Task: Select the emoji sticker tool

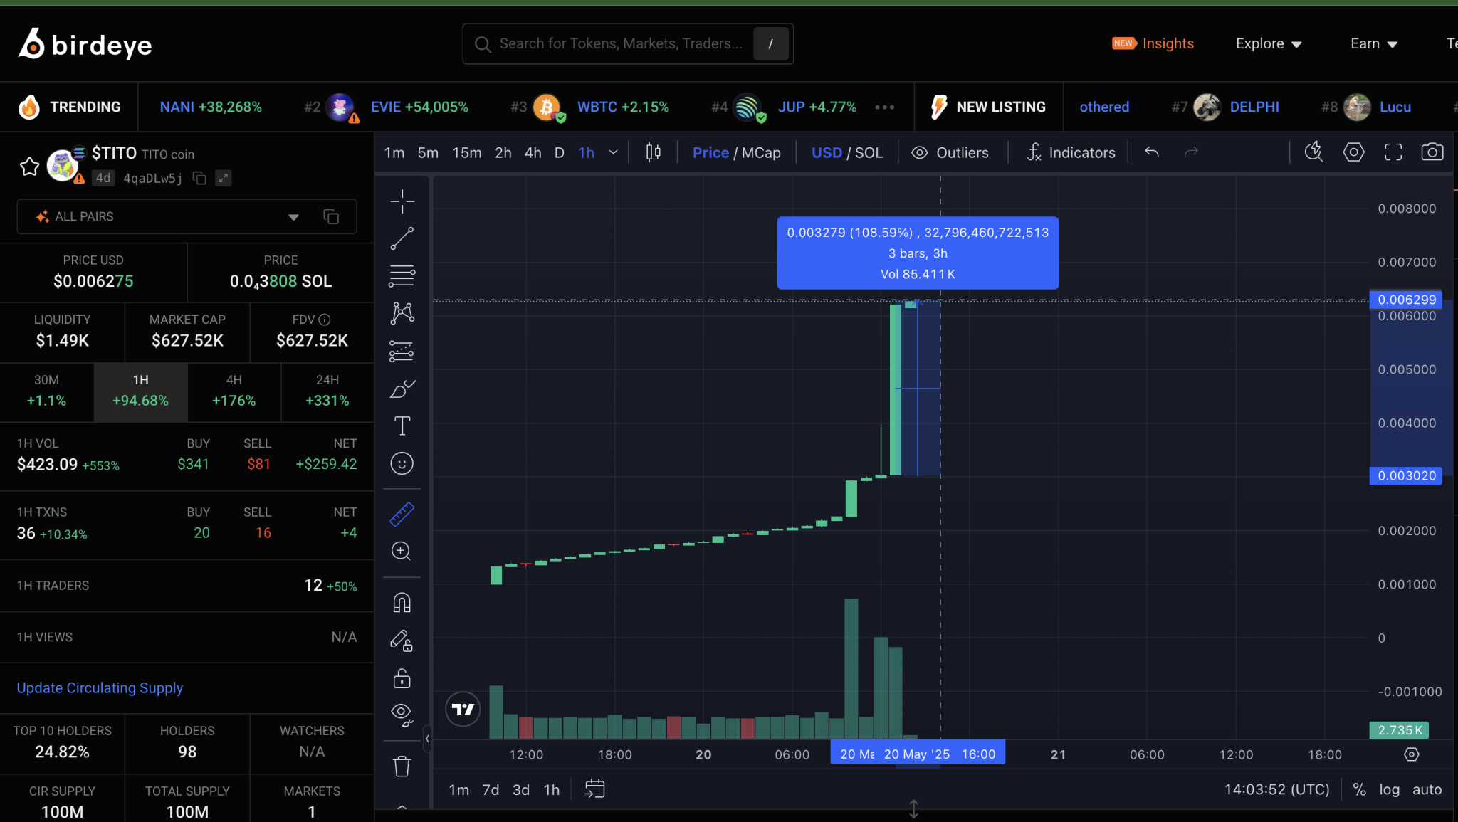Action: click(402, 463)
